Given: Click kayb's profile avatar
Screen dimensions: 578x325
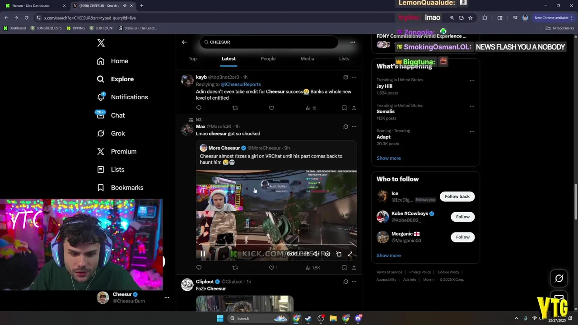Looking at the screenshot, I should pos(187,80).
